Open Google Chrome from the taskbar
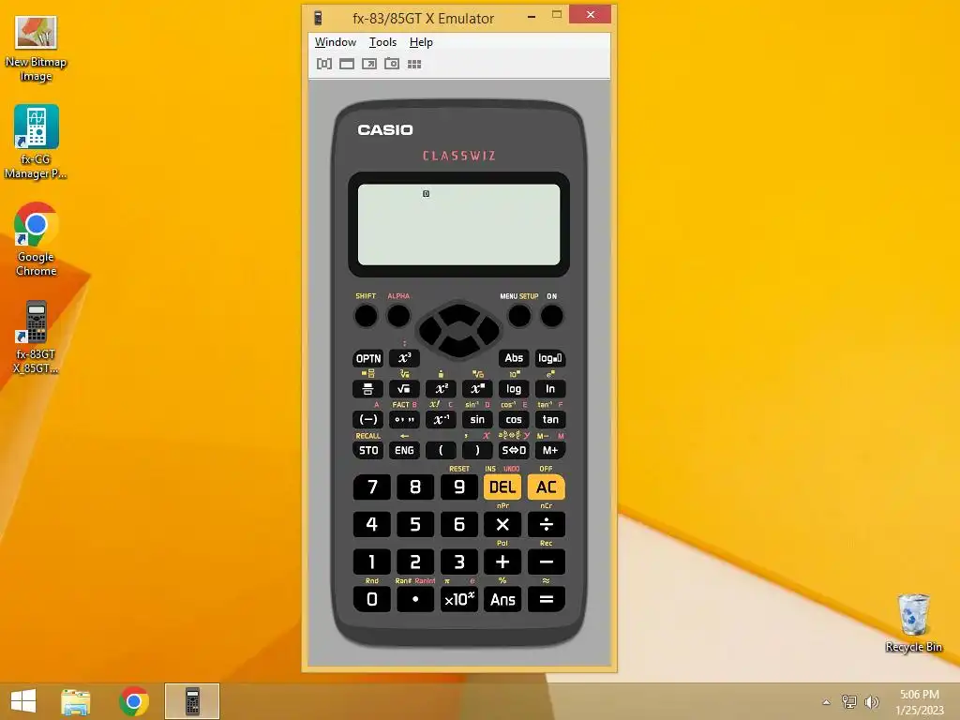The height and width of the screenshot is (720, 960). coord(134,701)
